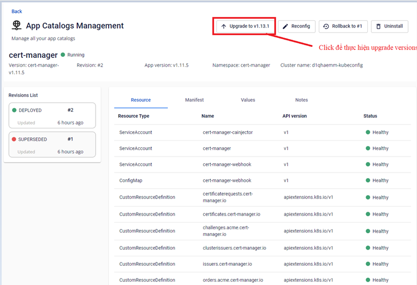Viewport: 417px width, 285px height.
Task: Click the upward arrow icon in Upgrade button
Action: tap(223, 26)
